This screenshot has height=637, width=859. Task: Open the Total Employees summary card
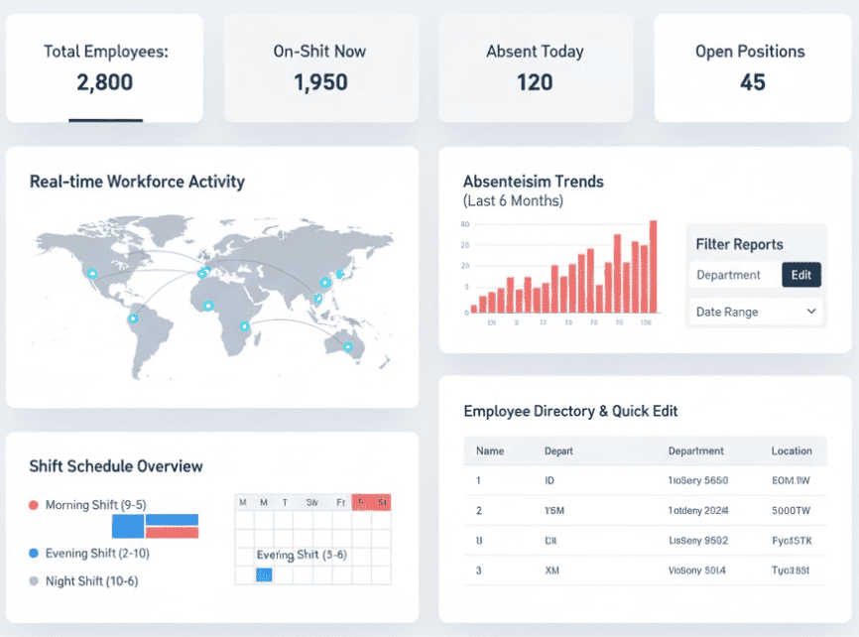(103, 67)
